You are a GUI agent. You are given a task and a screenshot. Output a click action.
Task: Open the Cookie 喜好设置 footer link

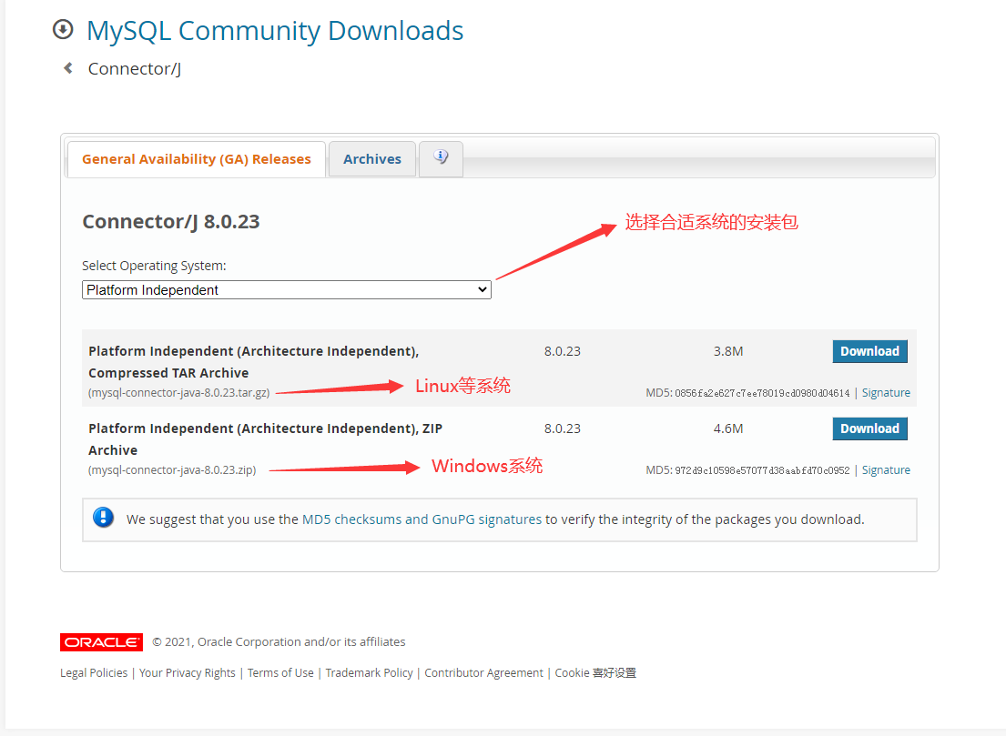point(595,672)
